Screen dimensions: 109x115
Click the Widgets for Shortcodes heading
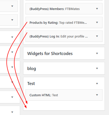coord(50,53)
